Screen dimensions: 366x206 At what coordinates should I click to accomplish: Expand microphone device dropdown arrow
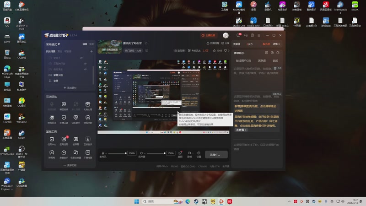[106, 153]
